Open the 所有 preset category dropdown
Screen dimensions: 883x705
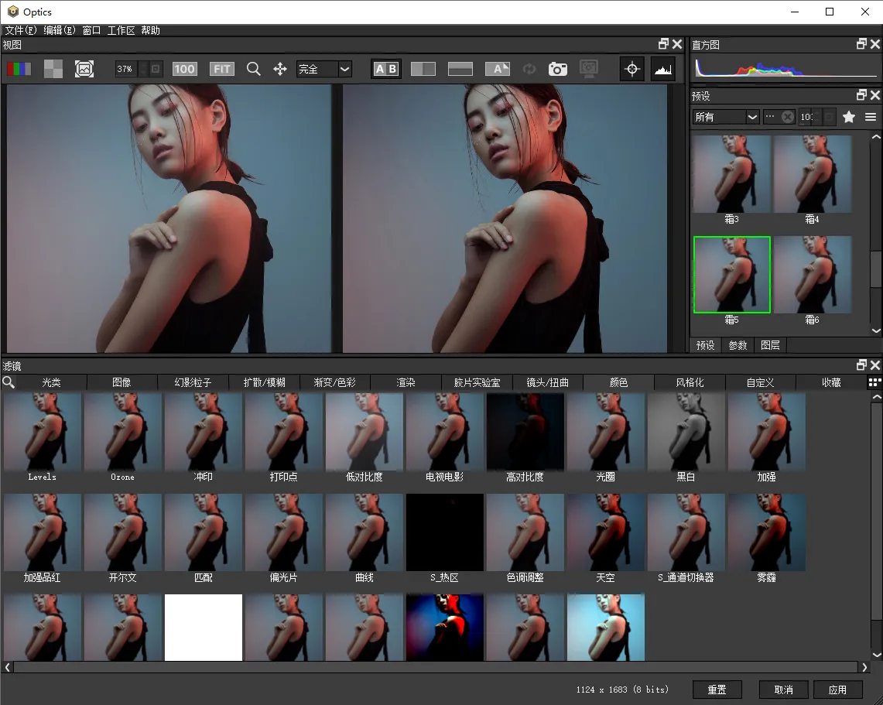tap(752, 117)
